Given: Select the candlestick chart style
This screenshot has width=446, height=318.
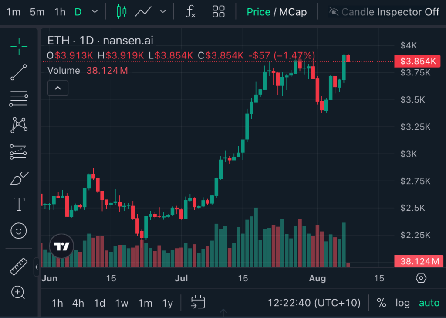Looking at the screenshot, I should [x=121, y=12].
